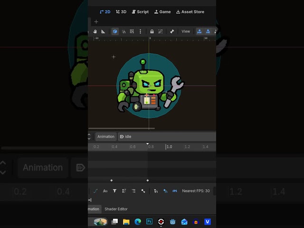The width and height of the screenshot is (304, 228).
Task: Jump to 1.0 on the timeline ruler
Action: [169, 147]
